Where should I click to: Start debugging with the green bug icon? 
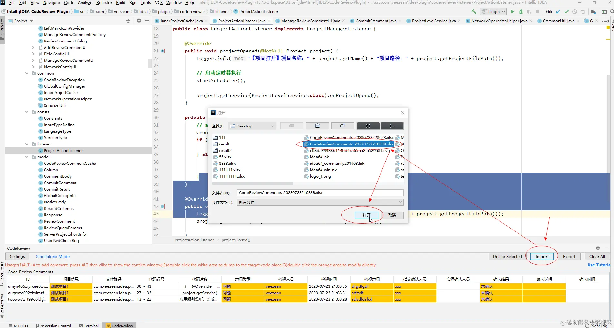pyautogui.click(x=521, y=12)
